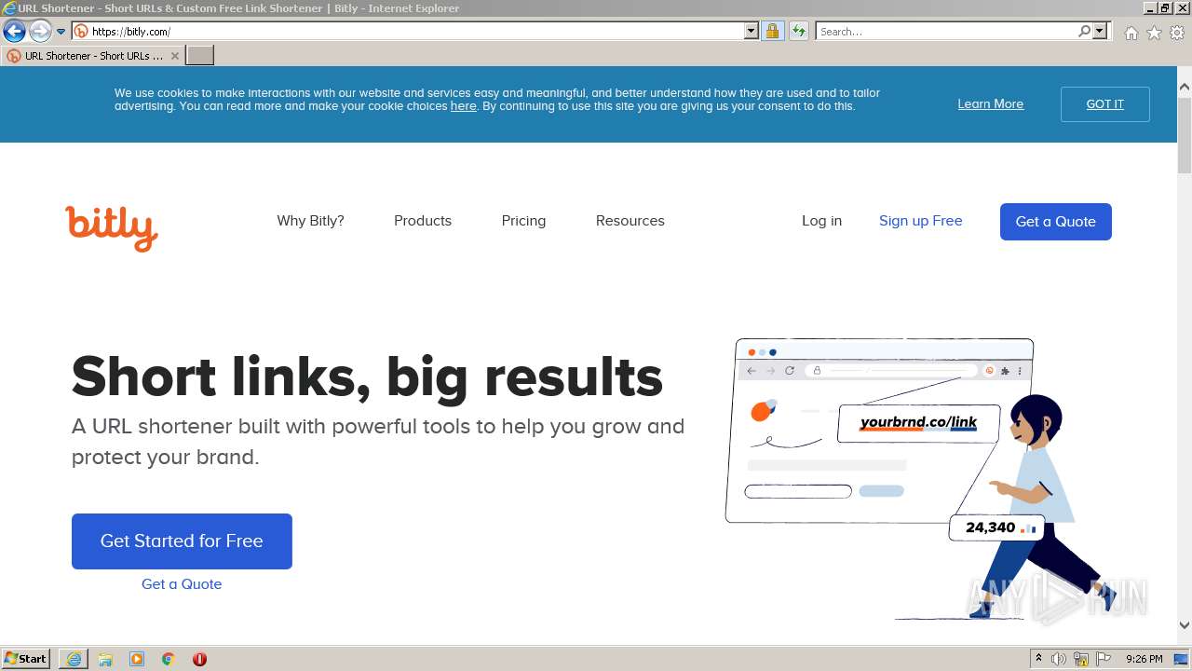Click the vertical scrollbar thumb
Screen dimensions: 1192x671
(x=1185, y=134)
